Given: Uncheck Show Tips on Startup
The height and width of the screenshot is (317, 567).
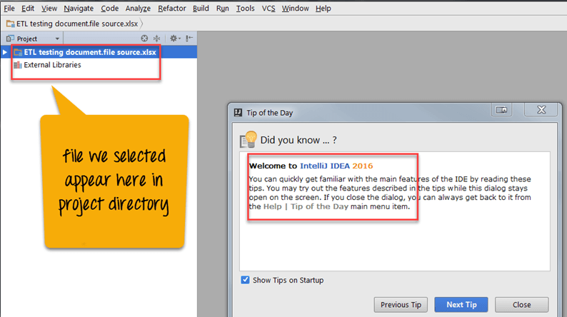Looking at the screenshot, I should click(x=246, y=280).
